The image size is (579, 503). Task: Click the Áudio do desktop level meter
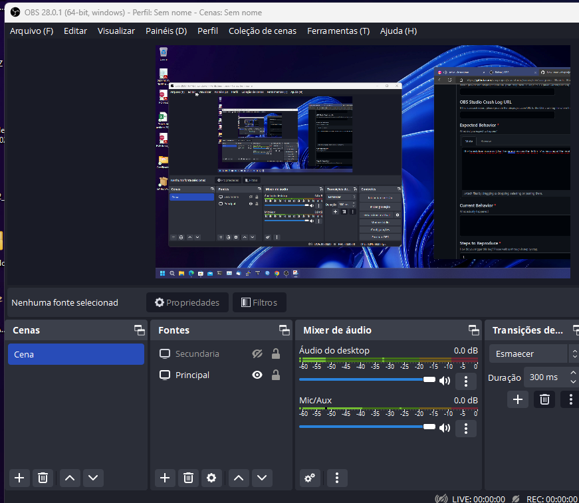pyautogui.click(x=388, y=359)
